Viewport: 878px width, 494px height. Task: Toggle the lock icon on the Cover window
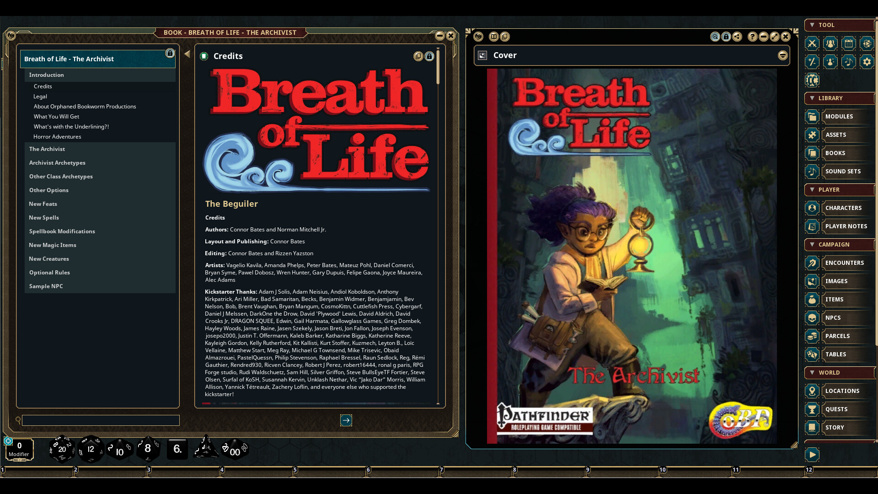[726, 37]
